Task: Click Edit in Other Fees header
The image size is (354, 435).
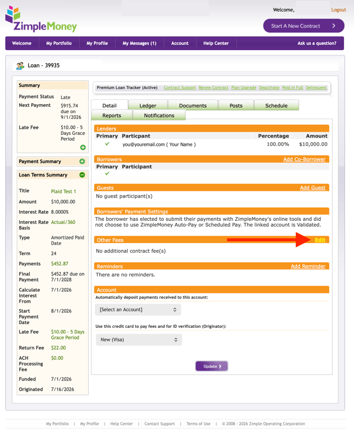Action: [320, 240]
